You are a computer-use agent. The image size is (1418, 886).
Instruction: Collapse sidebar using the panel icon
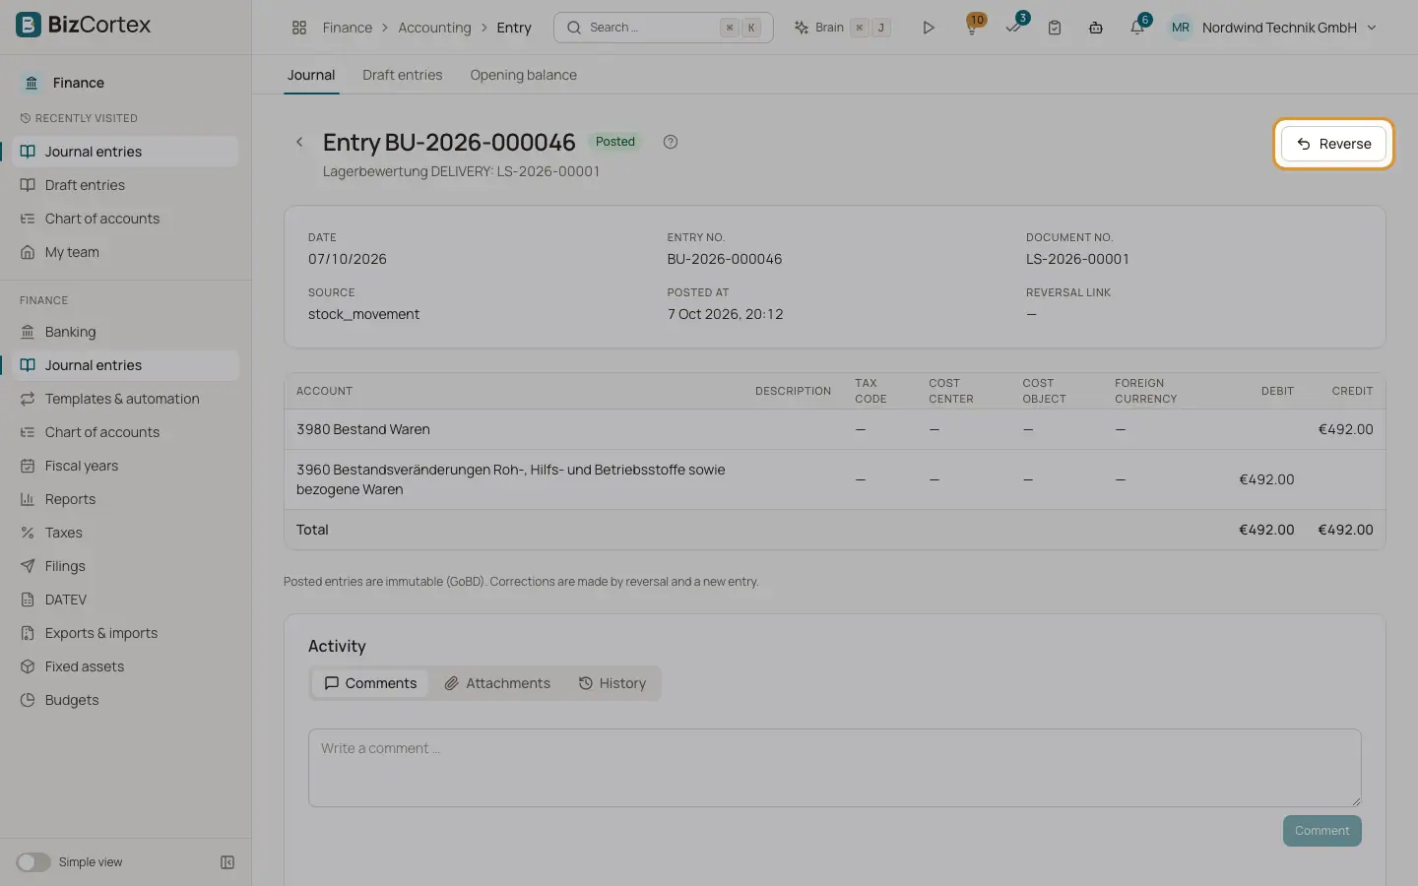point(227,862)
